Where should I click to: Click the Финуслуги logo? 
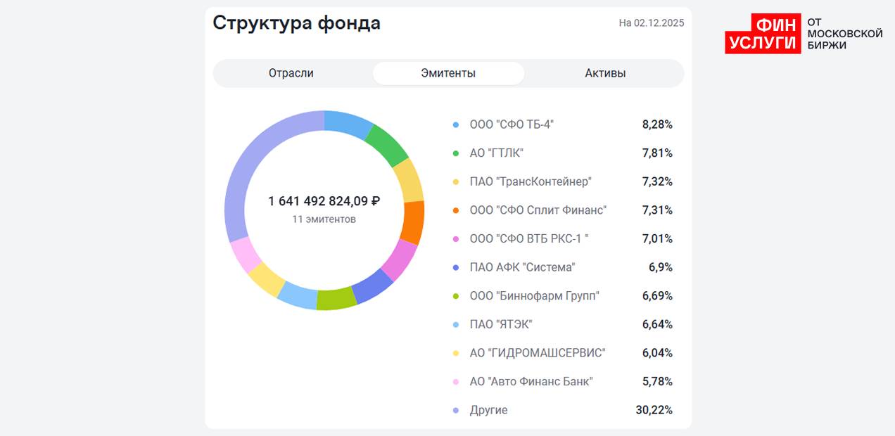pyautogui.click(x=804, y=34)
